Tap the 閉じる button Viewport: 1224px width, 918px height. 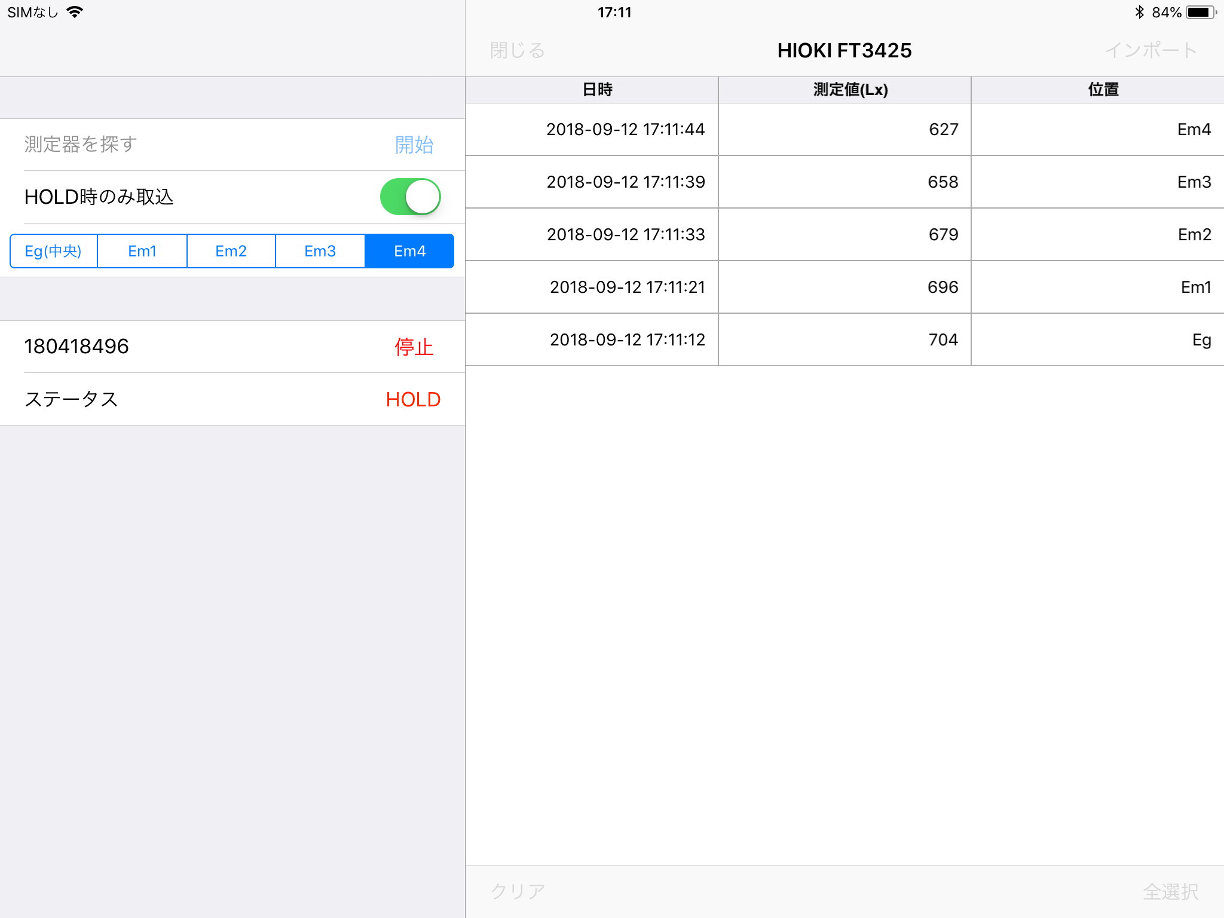[517, 50]
